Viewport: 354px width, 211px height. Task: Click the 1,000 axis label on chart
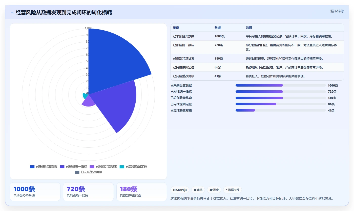(x=88, y=28)
